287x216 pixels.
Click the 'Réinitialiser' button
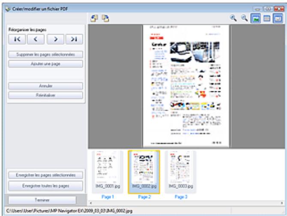click(x=45, y=95)
